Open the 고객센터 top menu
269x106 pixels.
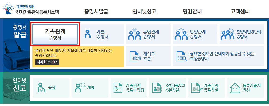(240, 11)
